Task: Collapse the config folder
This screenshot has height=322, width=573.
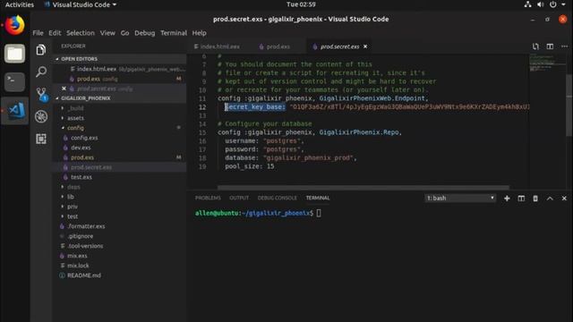Action: pos(75,128)
